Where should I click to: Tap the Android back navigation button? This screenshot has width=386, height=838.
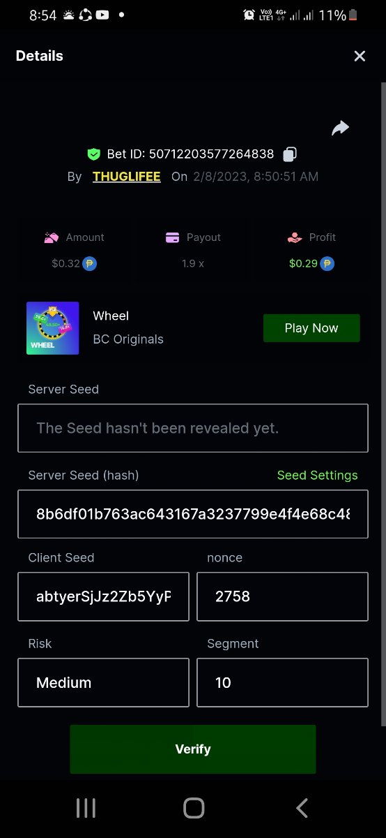click(x=302, y=808)
